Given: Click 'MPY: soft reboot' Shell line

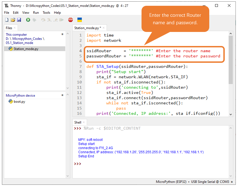Looking at the screenshot, I should (90, 140).
